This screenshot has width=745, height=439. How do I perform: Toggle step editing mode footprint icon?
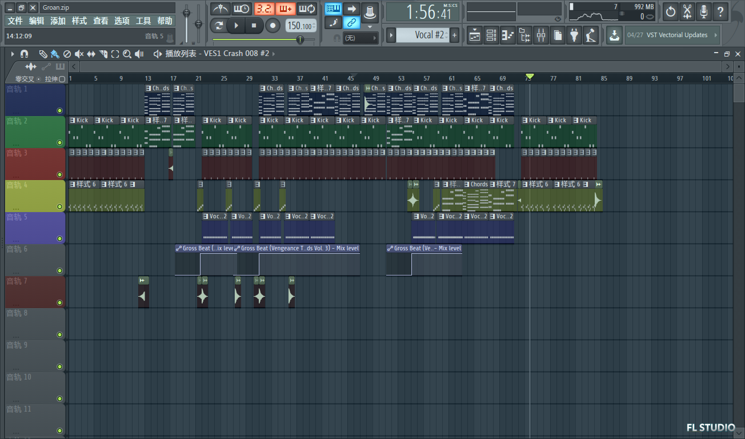[x=334, y=23]
